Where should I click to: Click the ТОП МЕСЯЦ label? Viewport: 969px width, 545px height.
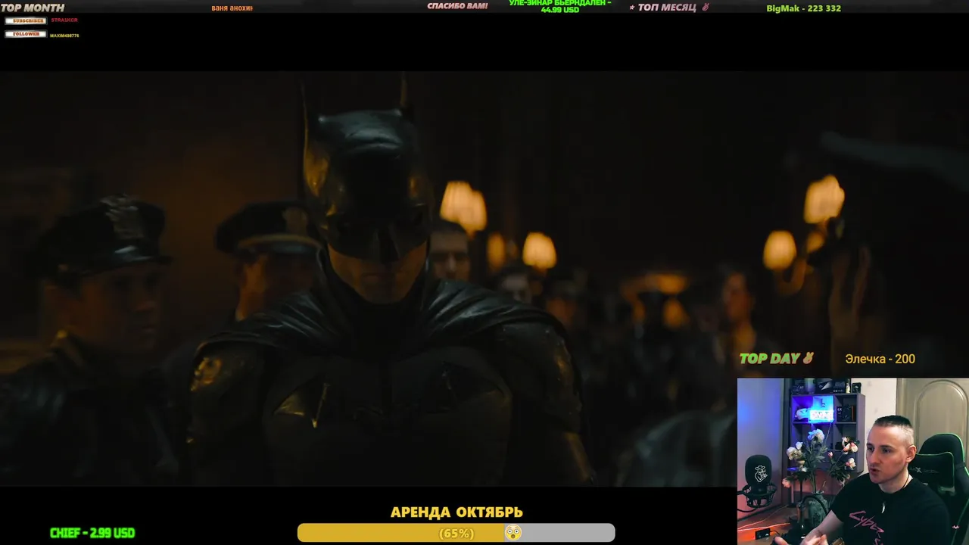[667, 8]
